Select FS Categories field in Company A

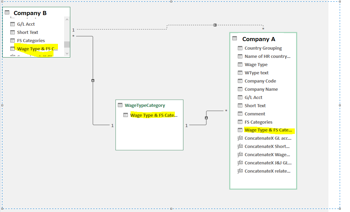[258, 122]
